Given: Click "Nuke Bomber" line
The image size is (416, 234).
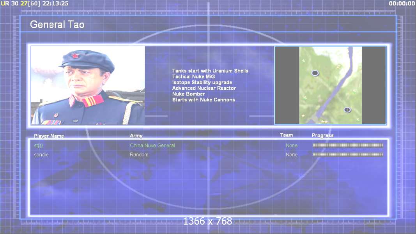Looking at the screenshot, I should (188, 94).
